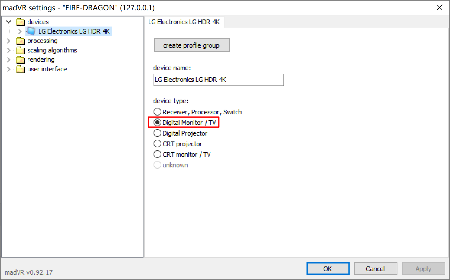Confirm settings with OK button
This screenshot has width=450, height=280.
[328, 269]
